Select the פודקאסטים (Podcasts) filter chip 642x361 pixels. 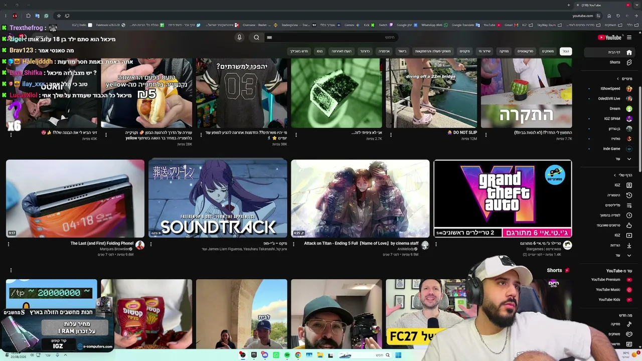point(525,51)
